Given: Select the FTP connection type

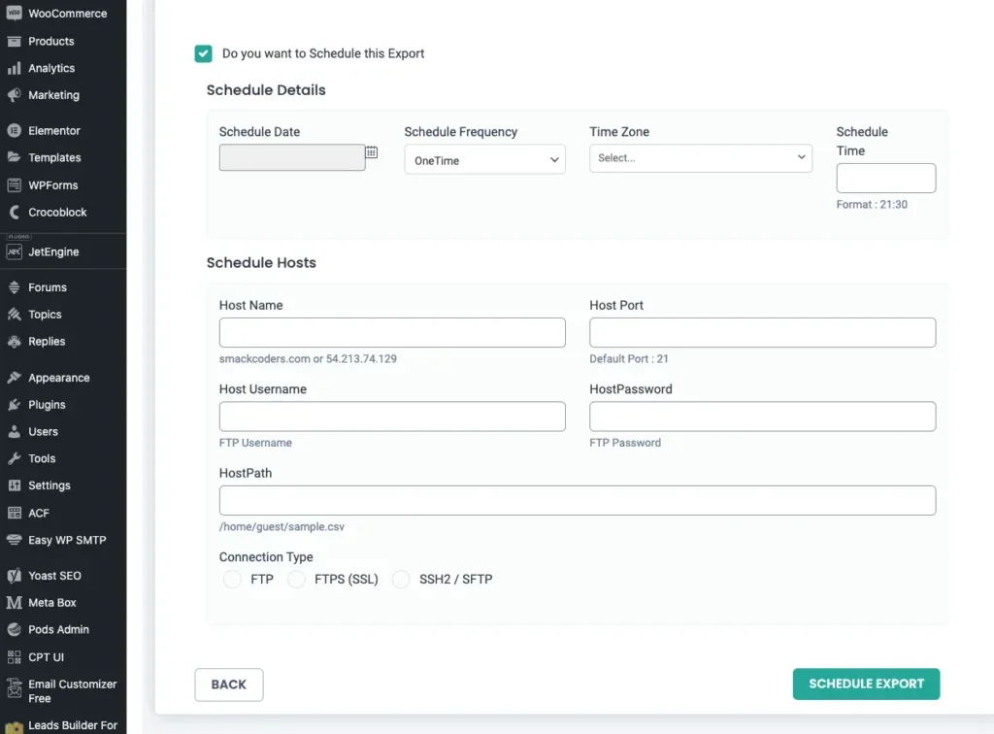Looking at the screenshot, I should tap(232, 579).
